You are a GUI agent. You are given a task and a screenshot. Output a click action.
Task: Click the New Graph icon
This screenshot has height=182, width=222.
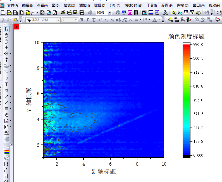click(x=22, y=13)
